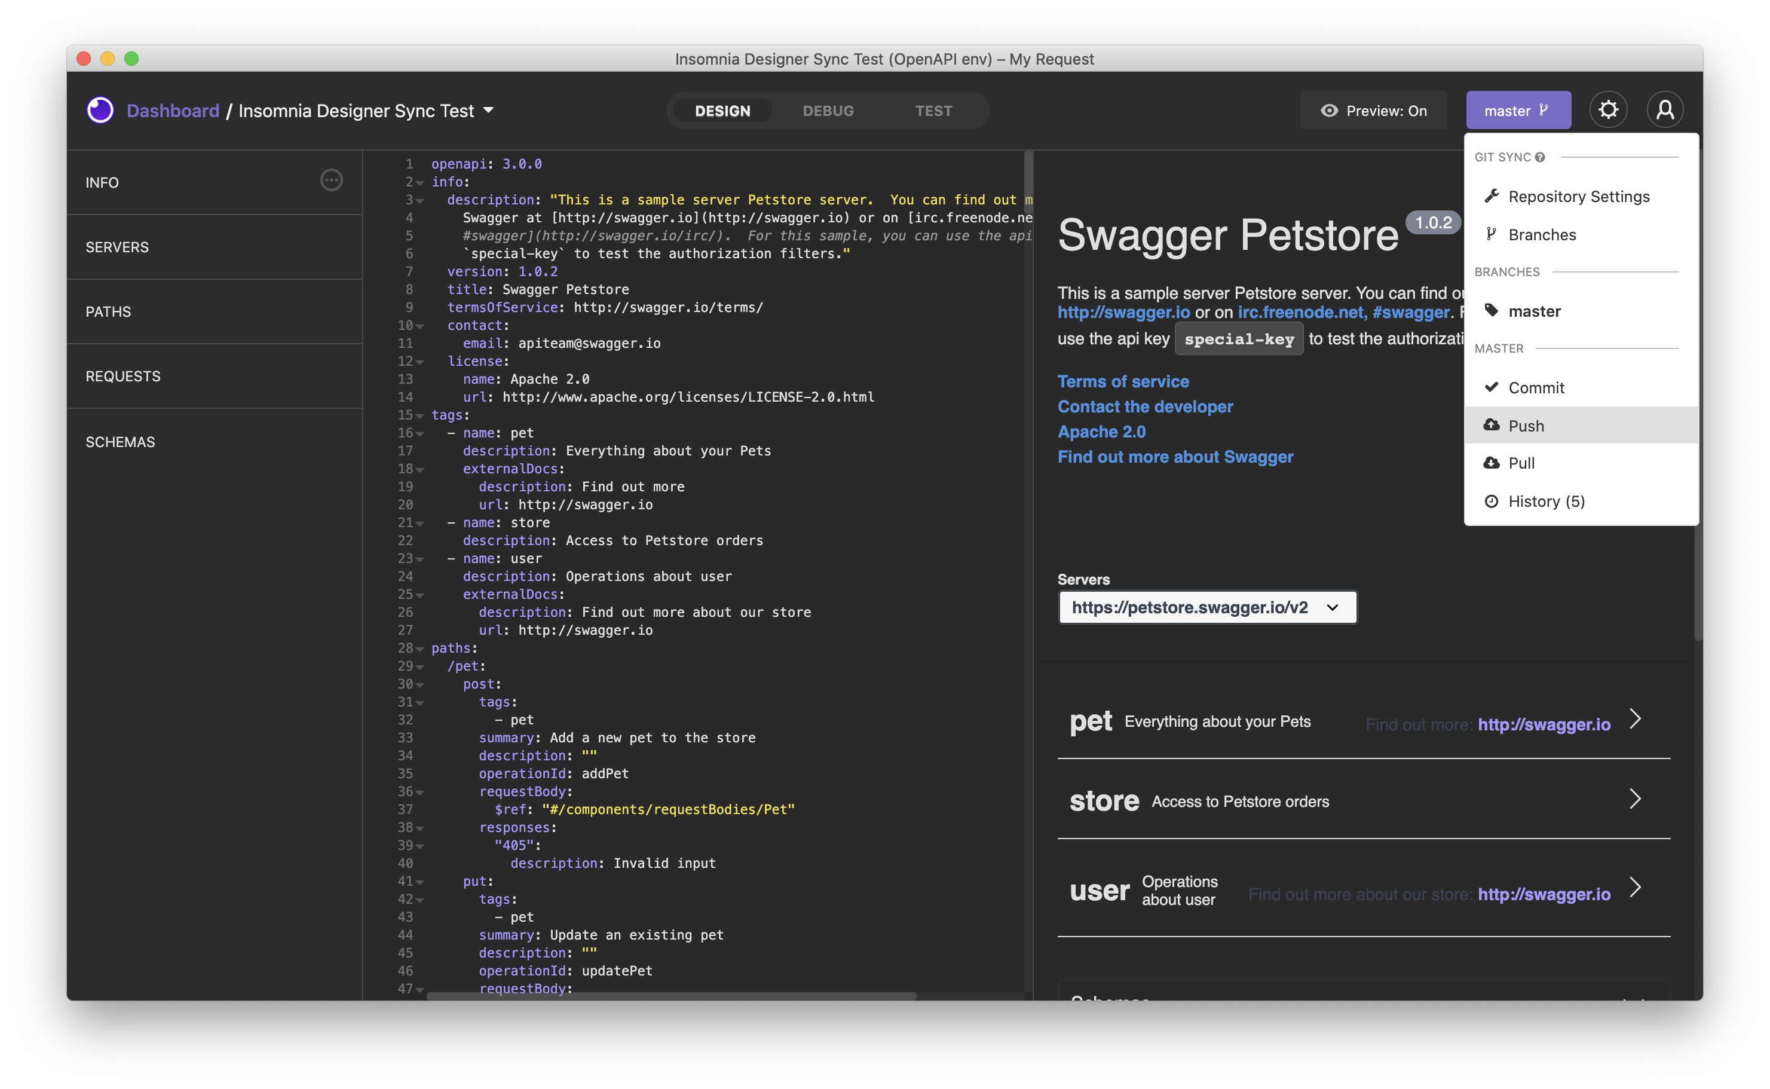Image resolution: width=1770 pixels, height=1089 pixels.
Task: Open History (5) clock item
Action: [1545, 501]
